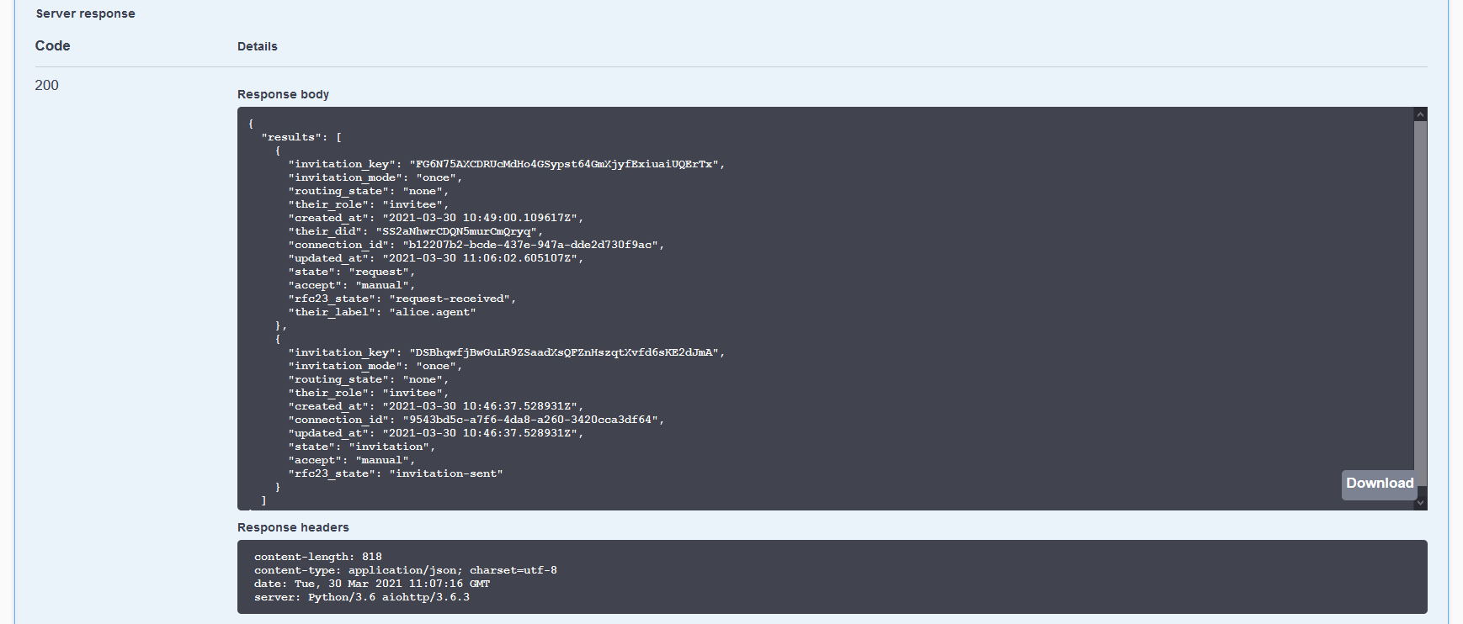Click the response body vertical scrollbar thumb
Screen dimensions: 1463x624
1420,303
